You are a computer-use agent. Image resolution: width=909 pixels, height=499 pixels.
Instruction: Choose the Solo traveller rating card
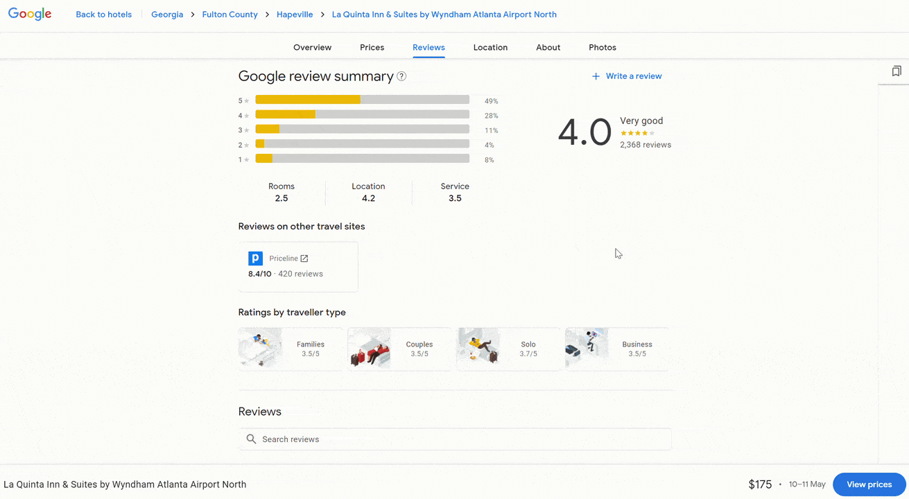click(508, 349)
